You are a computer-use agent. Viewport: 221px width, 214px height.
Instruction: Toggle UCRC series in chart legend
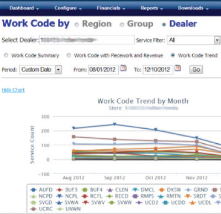[41, 209]
